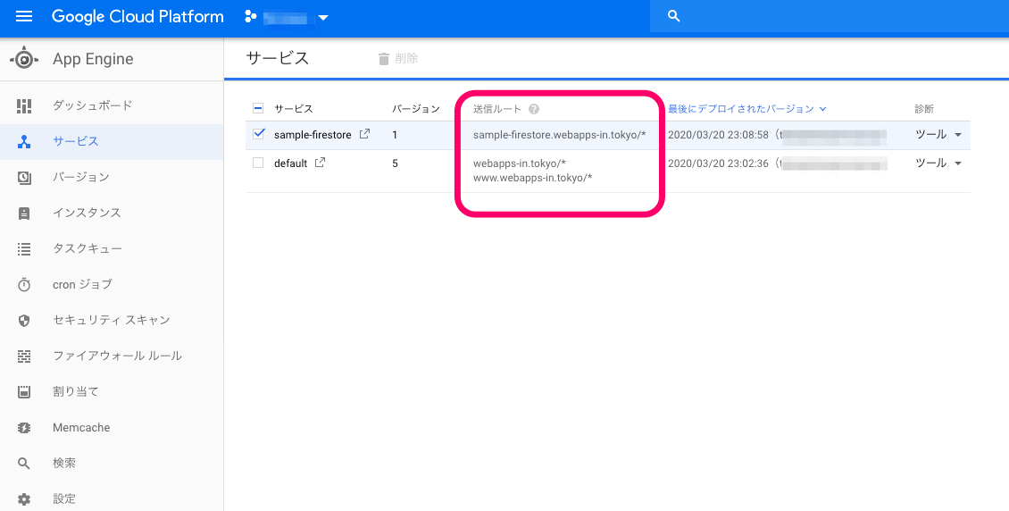
Task: Click the インスタンス instances icon
Action: point(24,213)
